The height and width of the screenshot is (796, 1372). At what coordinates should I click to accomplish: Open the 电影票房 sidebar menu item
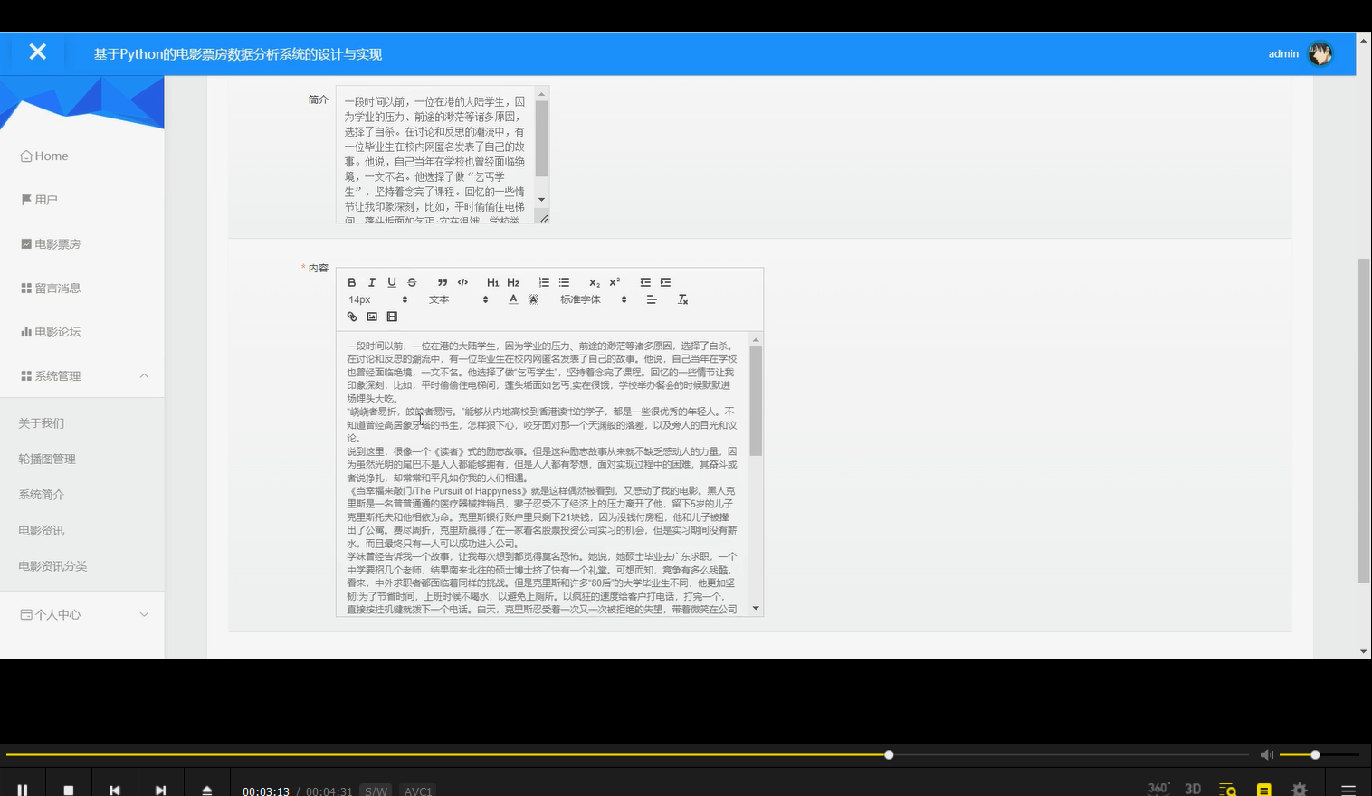pos(58,243)
